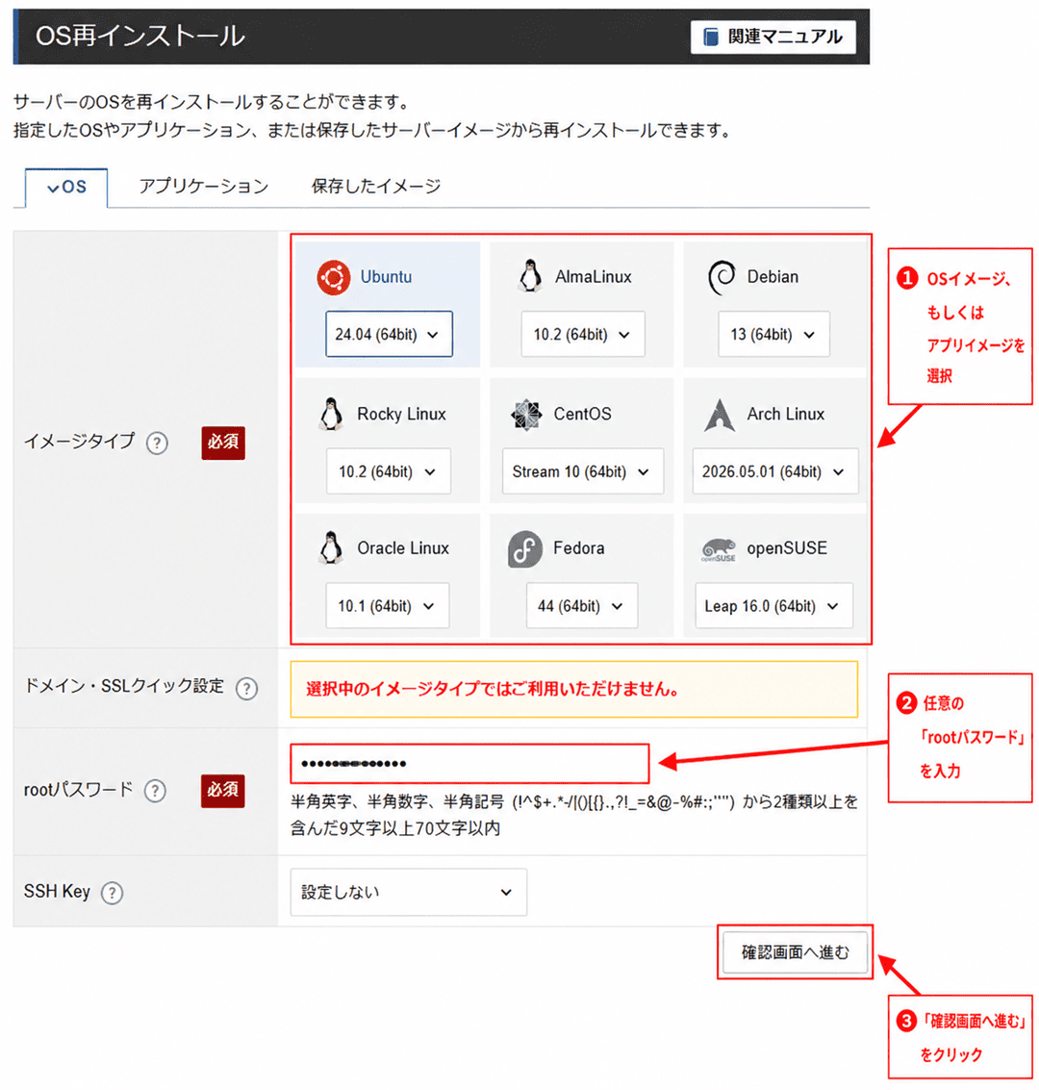Focus the rootパスワード input field
This screenshot has width=1039, height=1090.
[469, 763]
